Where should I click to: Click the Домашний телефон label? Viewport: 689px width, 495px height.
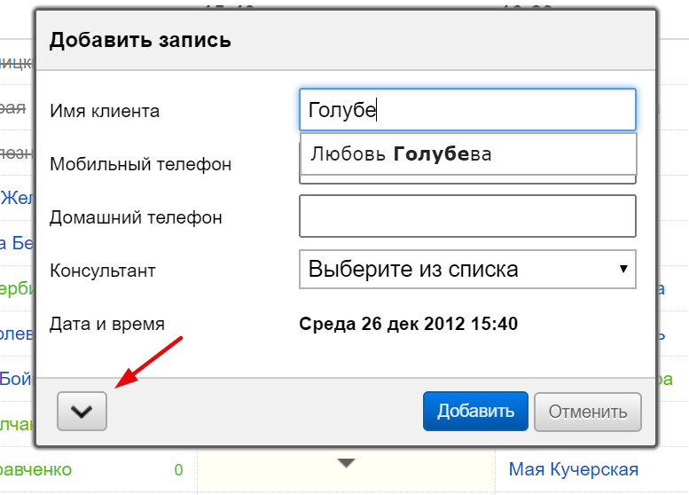136,217
